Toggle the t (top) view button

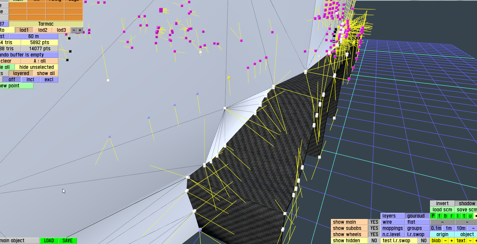[x=464, y=216]
